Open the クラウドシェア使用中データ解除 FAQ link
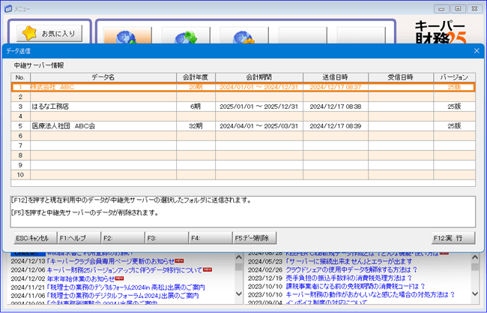 [351, 269]
